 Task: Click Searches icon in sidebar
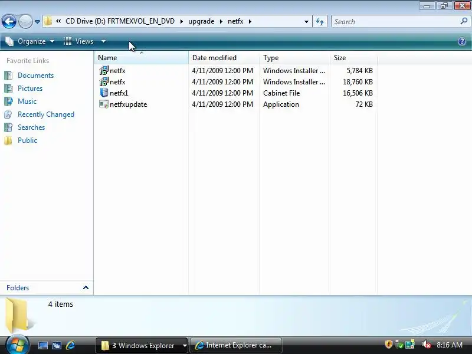pyautogui.click(x=8, y=127)
